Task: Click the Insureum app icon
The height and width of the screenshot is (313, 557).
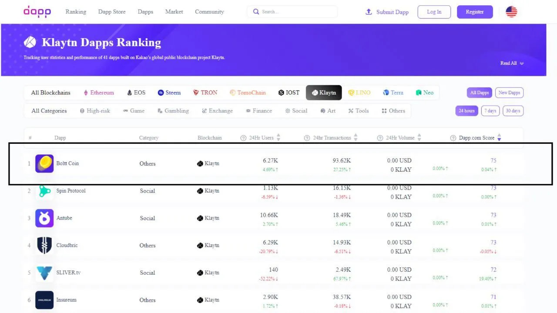Action: tap(44, 300)
